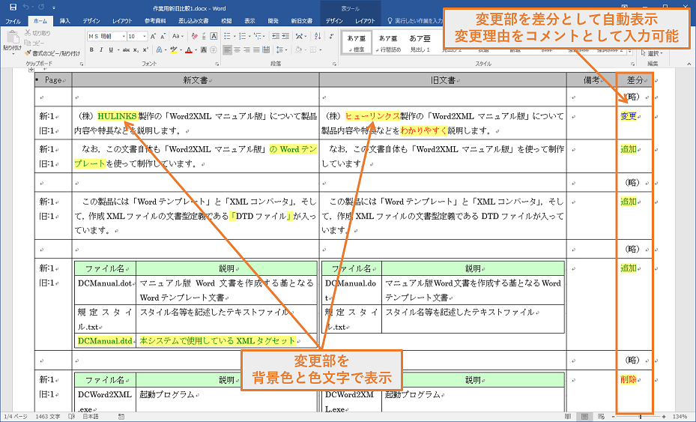
Task: Click the spelling check book icon in status bar
Action: click(71, 417)
